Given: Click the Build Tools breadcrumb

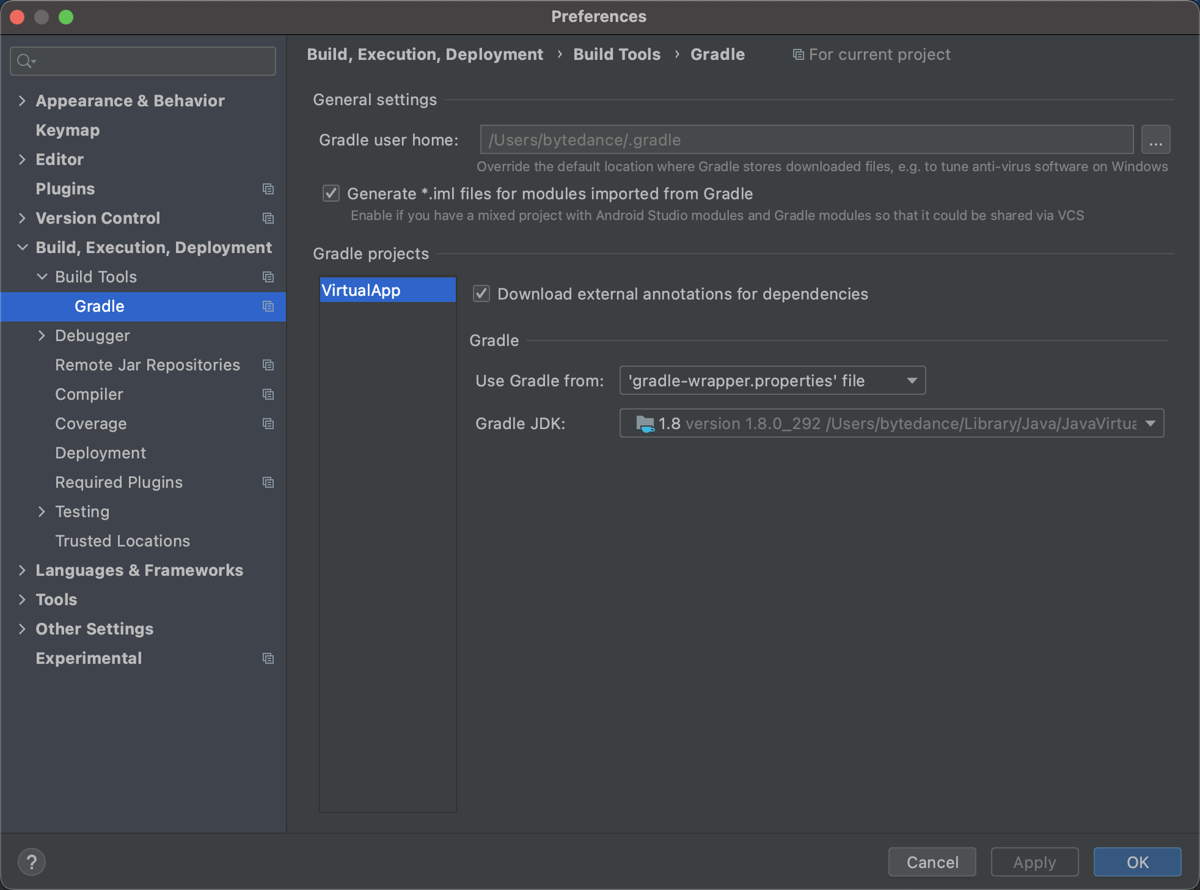Looking at the screenshot, I should point(616,54).
